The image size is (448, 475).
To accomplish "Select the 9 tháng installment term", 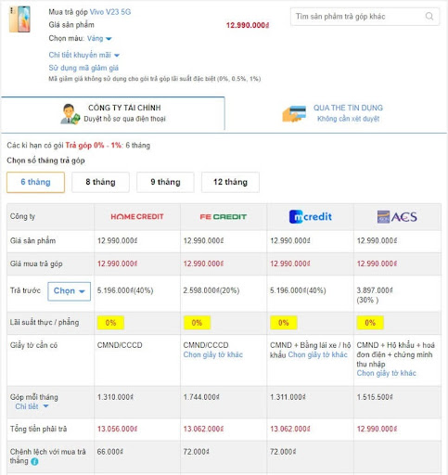I will pyautogui.click(x=165, y=182).
